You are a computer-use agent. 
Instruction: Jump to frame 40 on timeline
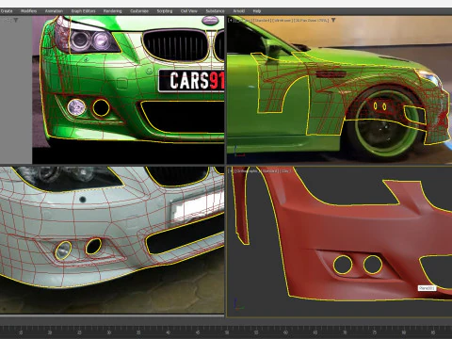[168, 332]
